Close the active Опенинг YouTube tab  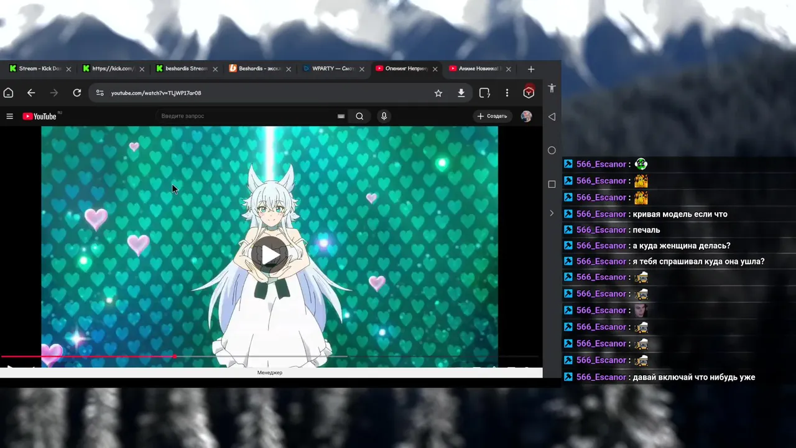coord(435,69)
